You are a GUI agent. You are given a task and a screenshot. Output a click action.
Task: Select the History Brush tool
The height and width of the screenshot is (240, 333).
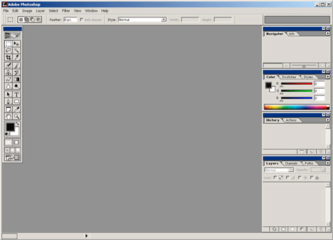[x=17, y=73]
